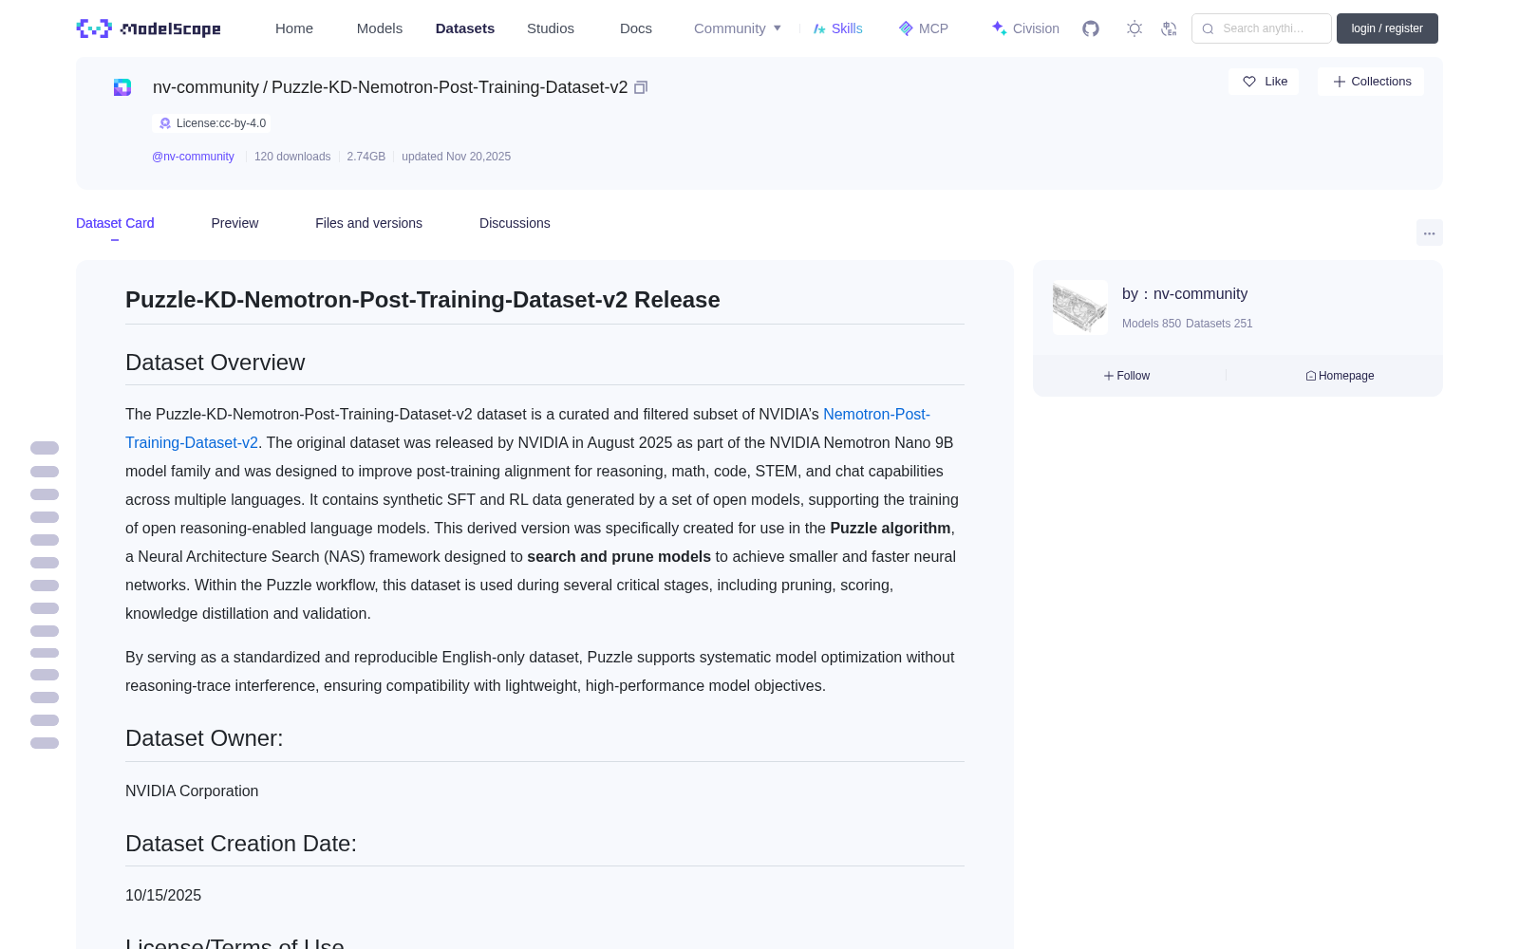Click 'by：nv-community' author name

1185,294
